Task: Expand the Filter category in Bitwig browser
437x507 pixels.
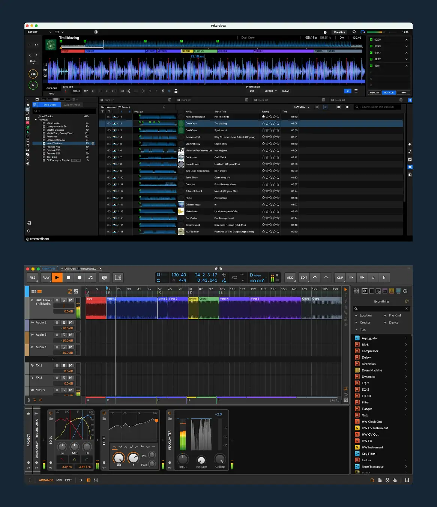Action: 406,402
